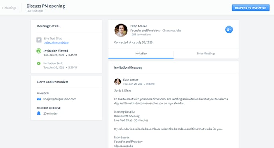Click small Evan Lesser avatar in message
Screen dimensions: 274x148
coord(117,81)
